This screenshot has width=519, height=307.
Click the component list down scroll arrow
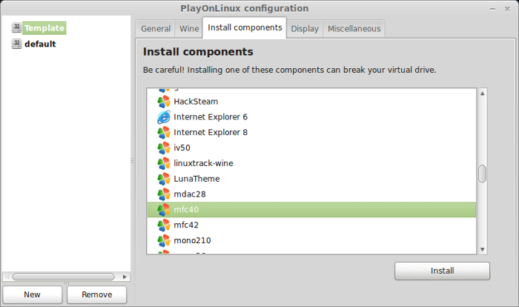click(482, 249)
